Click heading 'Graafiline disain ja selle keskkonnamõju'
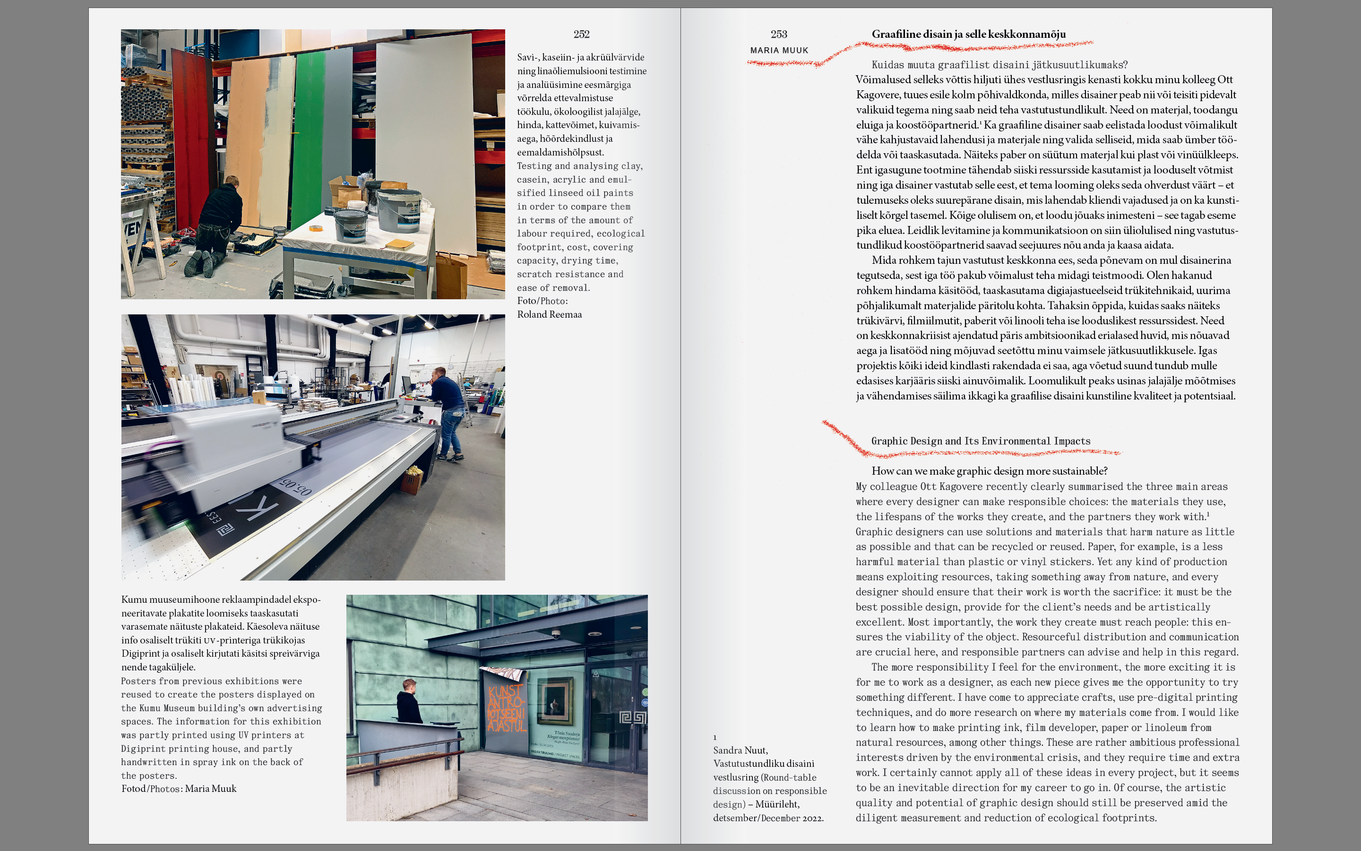The width and height of the screenshot is (1361, 851). click(x=968, y=35)
